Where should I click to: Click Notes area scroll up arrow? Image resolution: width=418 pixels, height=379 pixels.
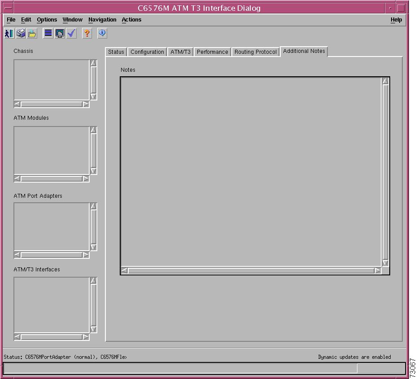tap(385, 81)
